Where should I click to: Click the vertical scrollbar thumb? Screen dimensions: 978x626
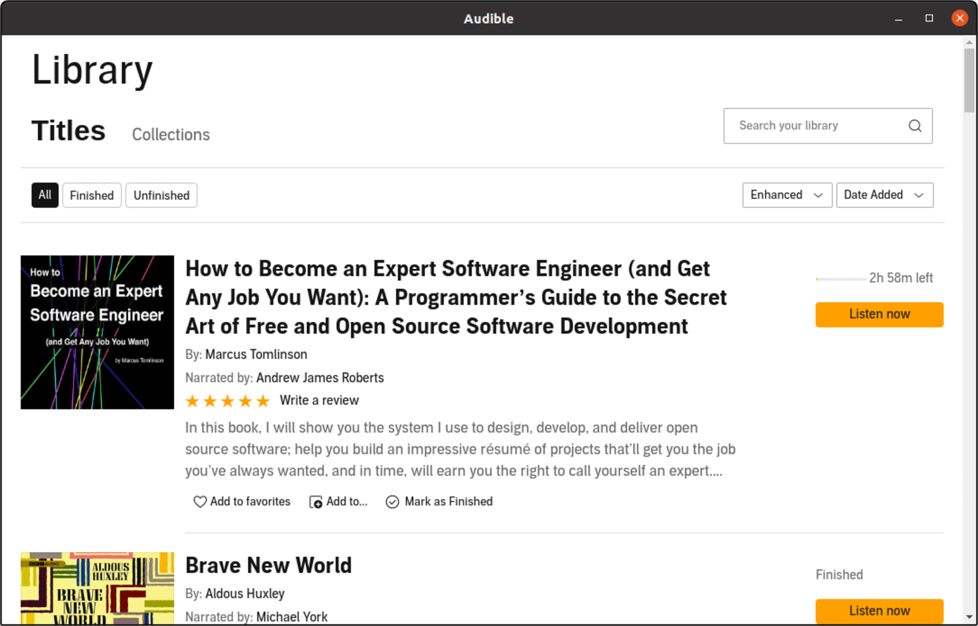(x=969, y=80)
